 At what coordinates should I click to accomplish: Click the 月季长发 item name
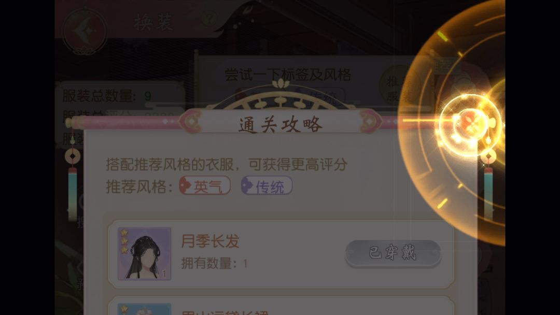[x=210, y=241]
